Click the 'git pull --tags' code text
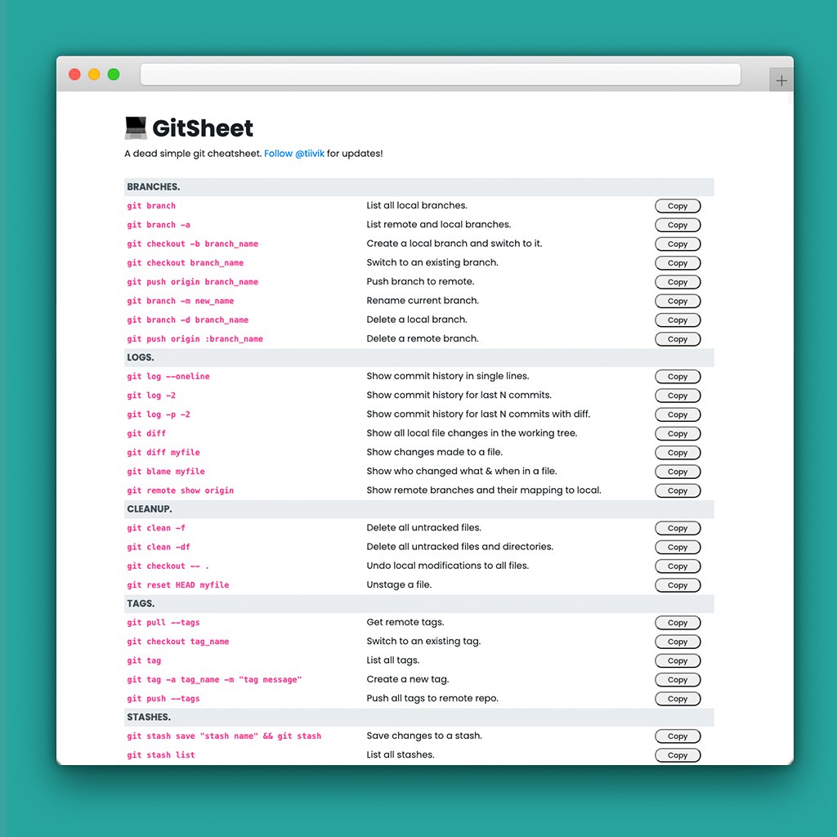 pos(163,622)
